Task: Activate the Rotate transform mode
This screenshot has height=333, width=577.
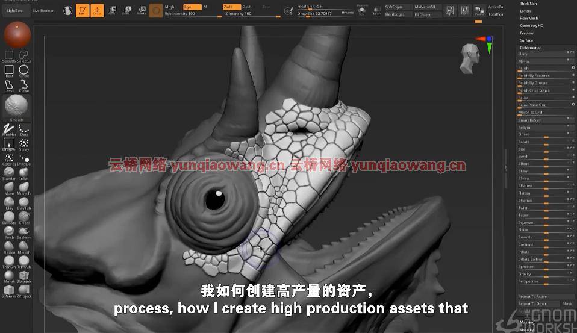Action: [142, 11]
